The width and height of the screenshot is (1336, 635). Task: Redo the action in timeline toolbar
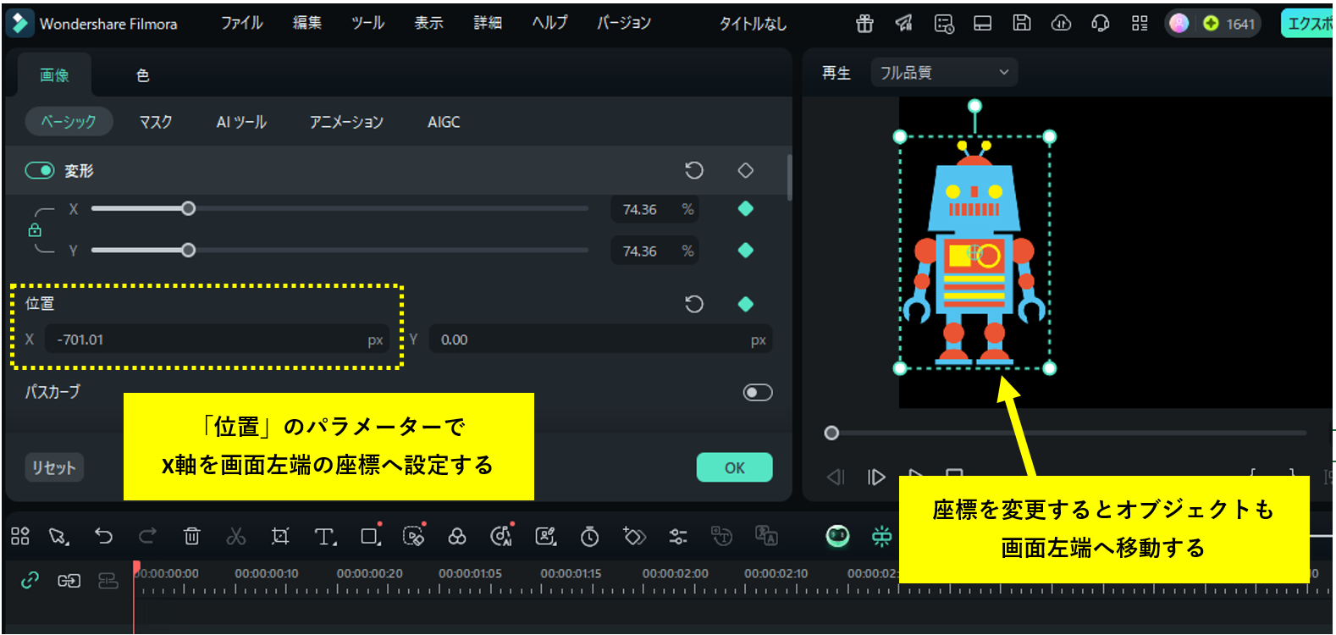pos(147,536)
